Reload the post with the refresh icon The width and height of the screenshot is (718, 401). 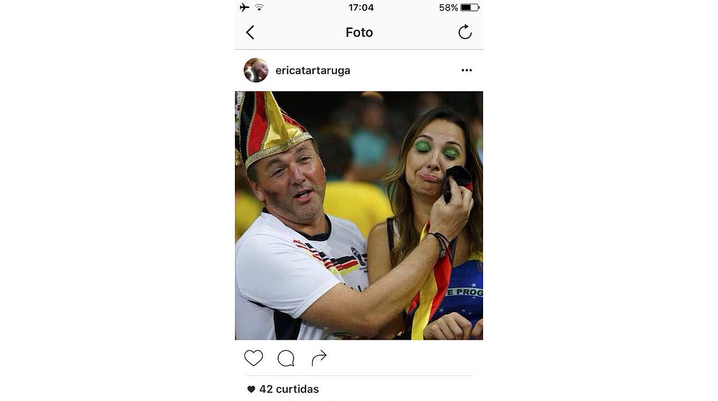[465, 32]
